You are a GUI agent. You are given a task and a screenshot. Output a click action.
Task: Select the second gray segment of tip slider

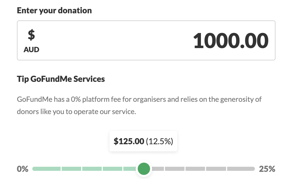tap(175, 169)
